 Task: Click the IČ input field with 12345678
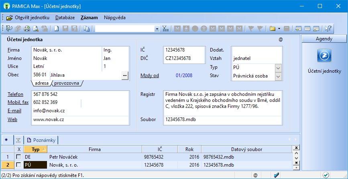click(x=184, y=50)
